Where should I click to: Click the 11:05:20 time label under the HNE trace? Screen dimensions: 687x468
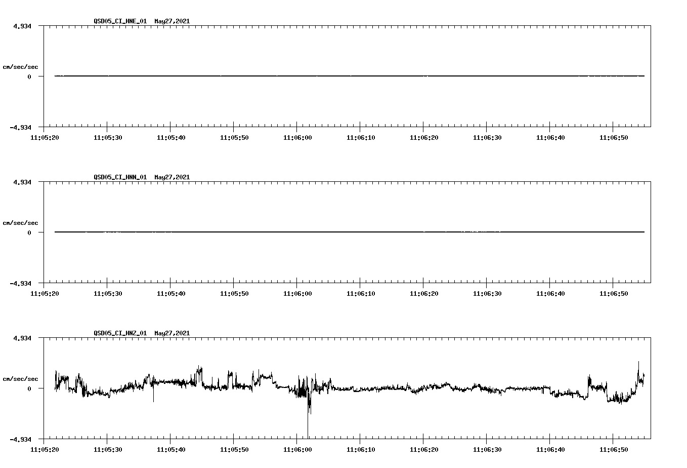click(x=45, y=136)
